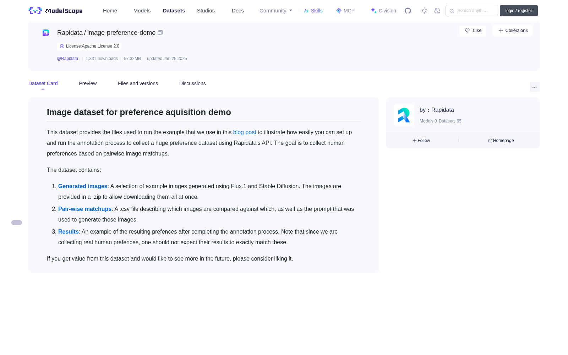Click the login / register button
The width and height of the screenshot is (568, 355).
519,11
